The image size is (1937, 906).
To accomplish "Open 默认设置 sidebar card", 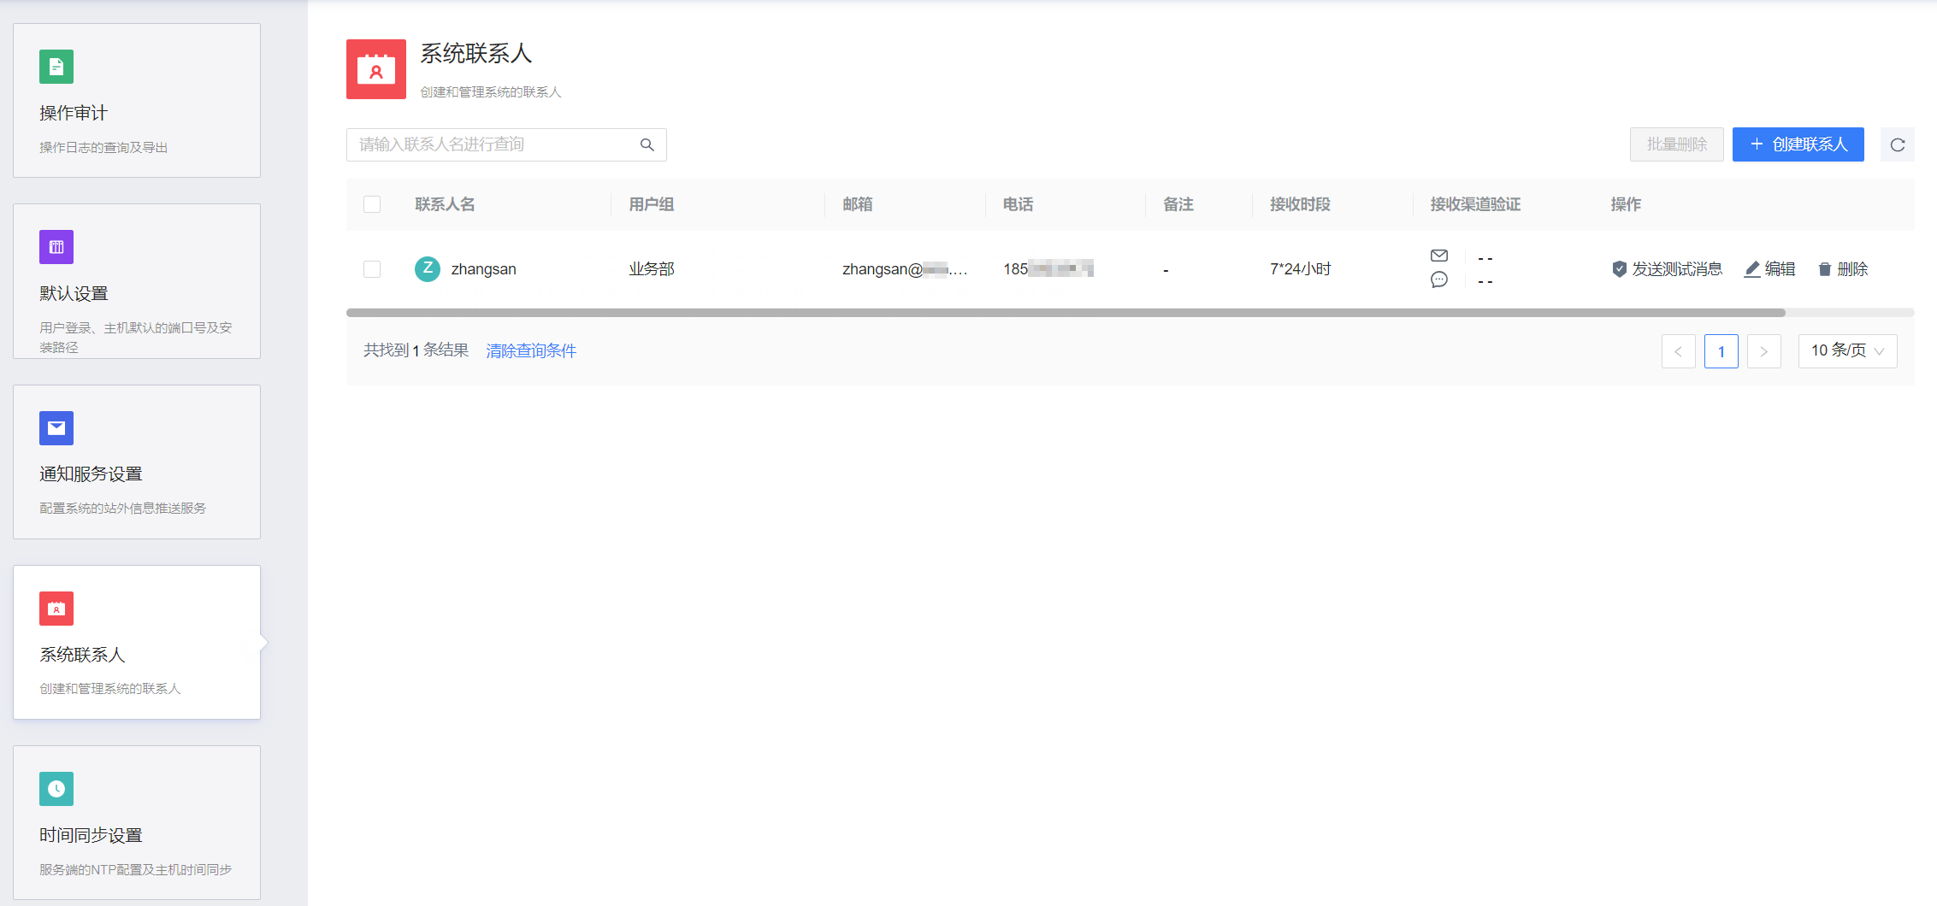I will [137, 281].
